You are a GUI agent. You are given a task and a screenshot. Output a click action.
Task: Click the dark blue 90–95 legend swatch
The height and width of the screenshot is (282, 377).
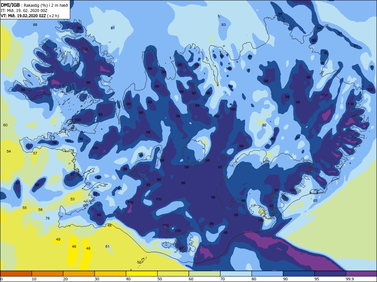tap(299, 274)
